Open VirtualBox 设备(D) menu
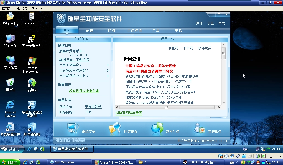Screen dimensions: 283x165 [x=22, y=8]
